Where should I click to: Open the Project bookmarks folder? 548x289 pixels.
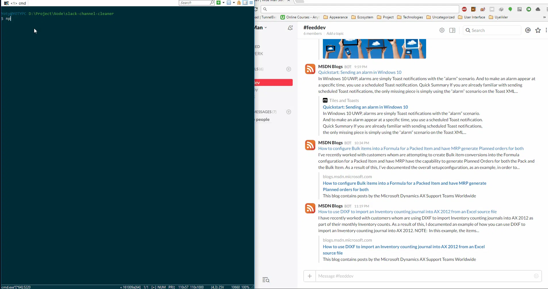tap(385, 17)
